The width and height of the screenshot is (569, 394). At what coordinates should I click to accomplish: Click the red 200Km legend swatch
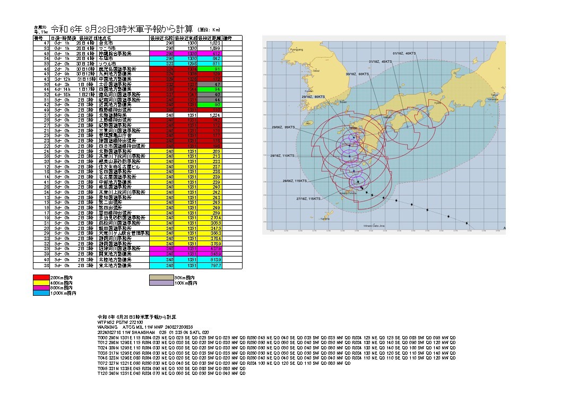pos(41,278)
